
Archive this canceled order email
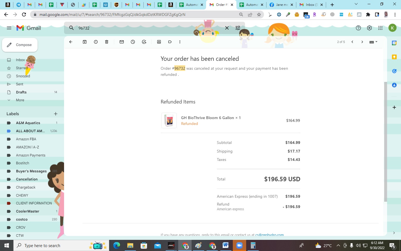(85, 42)
